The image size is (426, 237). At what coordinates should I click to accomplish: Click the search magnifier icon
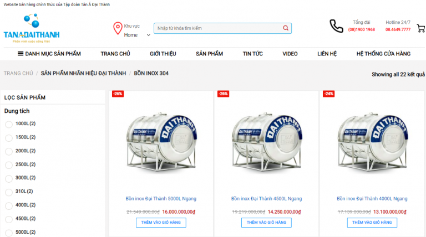click(x=286, y=28)
